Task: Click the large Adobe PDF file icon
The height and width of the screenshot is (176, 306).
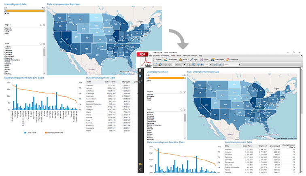Action: tap(144, 60)
